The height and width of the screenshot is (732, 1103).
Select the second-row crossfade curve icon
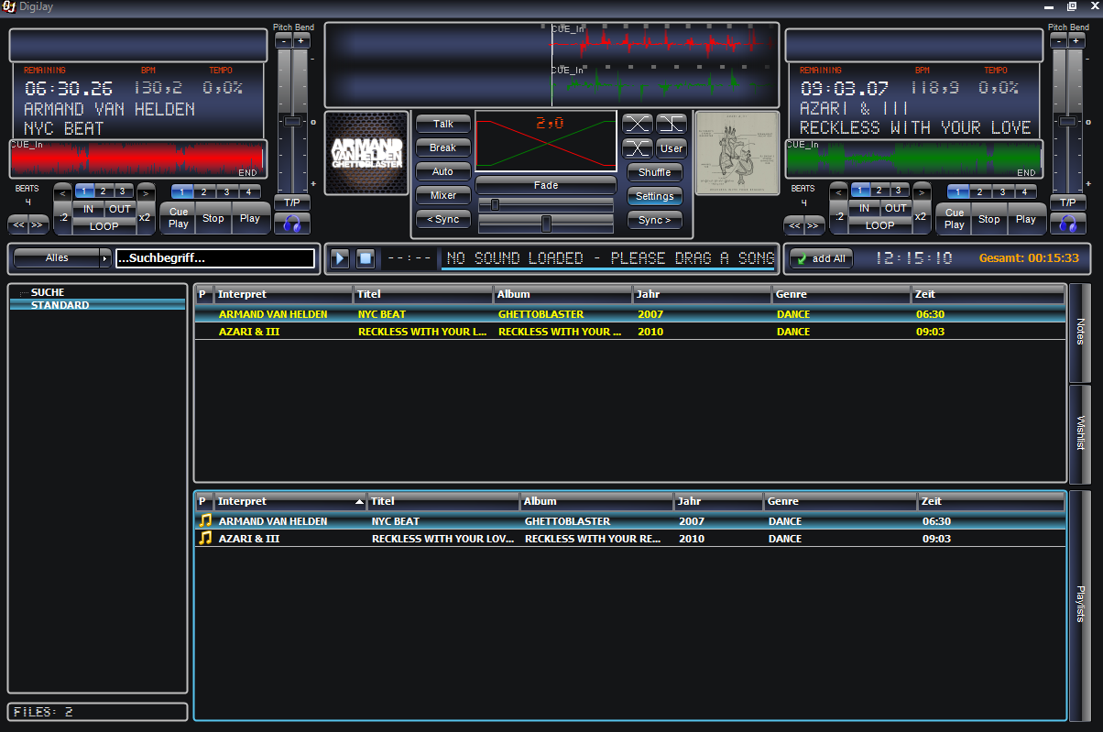[x=637, y=147]
